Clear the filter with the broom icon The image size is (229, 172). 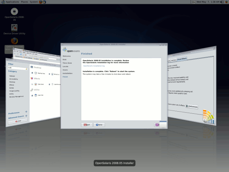click(26, 69)
